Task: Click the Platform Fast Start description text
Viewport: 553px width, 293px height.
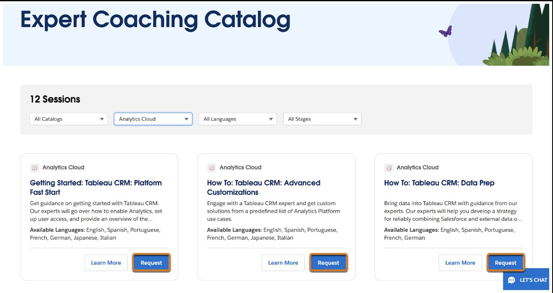Action: (96, 211)
